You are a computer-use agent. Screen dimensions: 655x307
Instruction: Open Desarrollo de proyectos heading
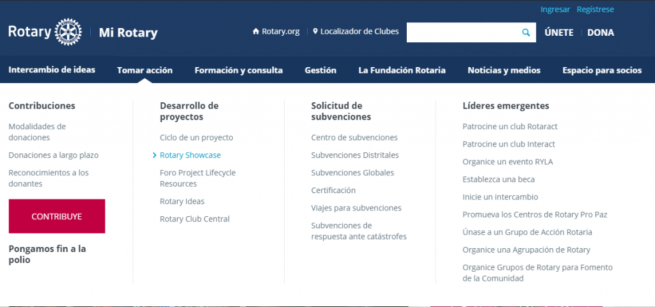point(189,111)
